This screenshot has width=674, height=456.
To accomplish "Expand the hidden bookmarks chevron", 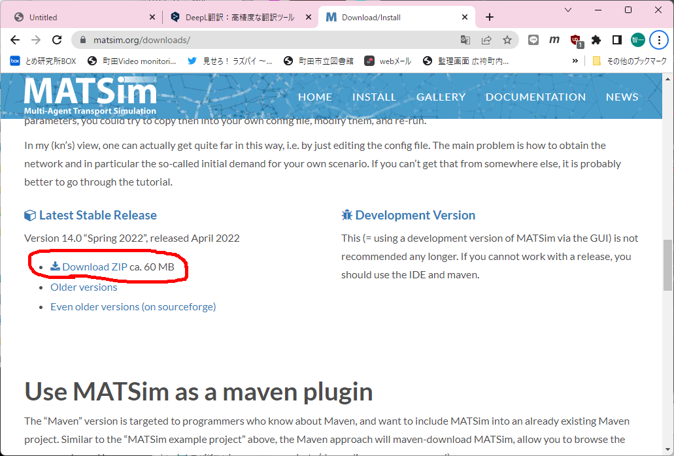I will pos(575,61).
